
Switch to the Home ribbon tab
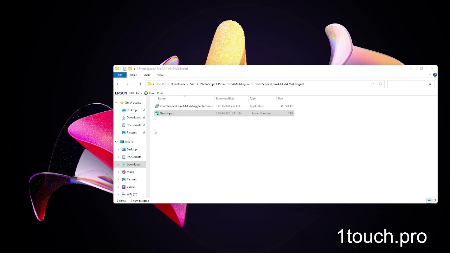coord(133,75)
